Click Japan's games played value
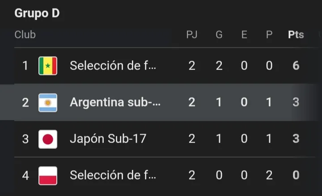Image resolution: width=322 pixels, height=196 pixels. [192, 139]
